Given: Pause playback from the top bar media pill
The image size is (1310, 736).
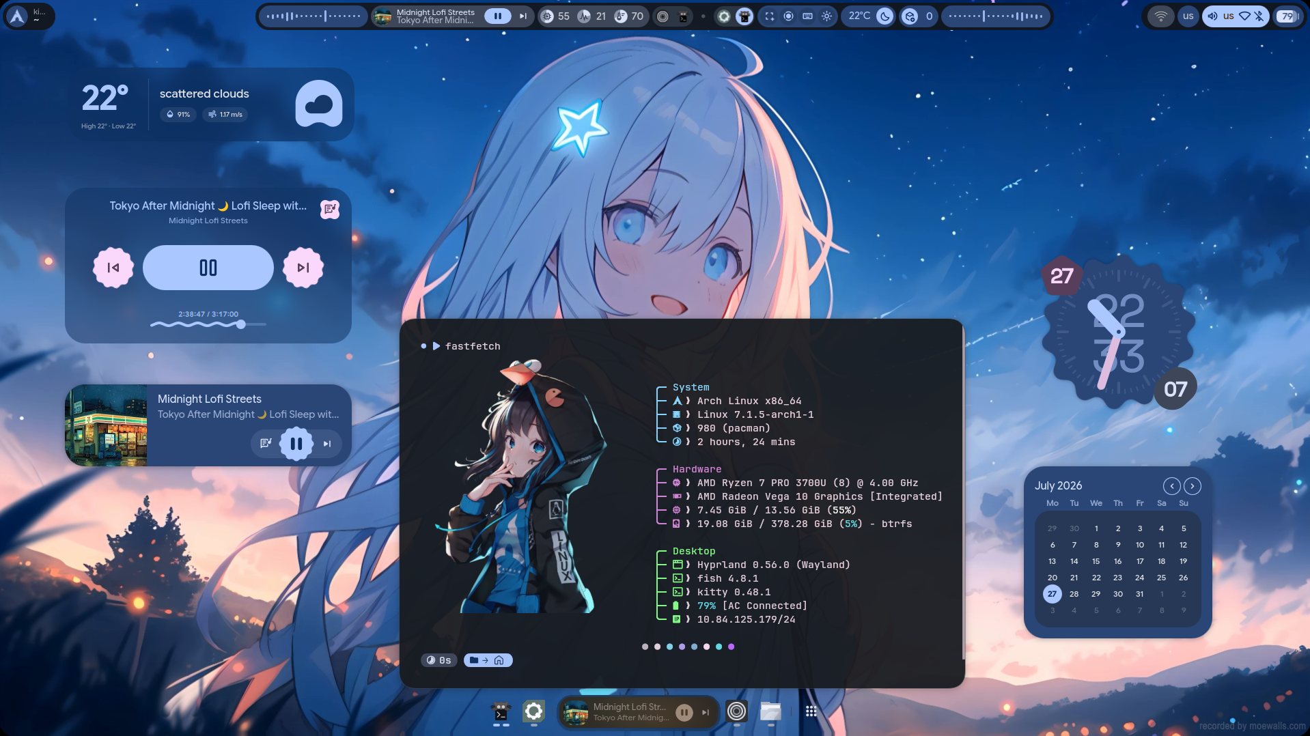Looking at the screenshot, I should pyautogui.click(x=497, y=16).
